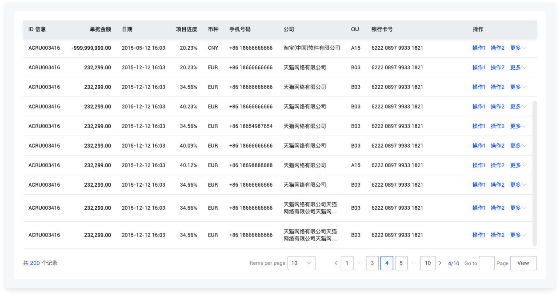Click the View button

523,263
